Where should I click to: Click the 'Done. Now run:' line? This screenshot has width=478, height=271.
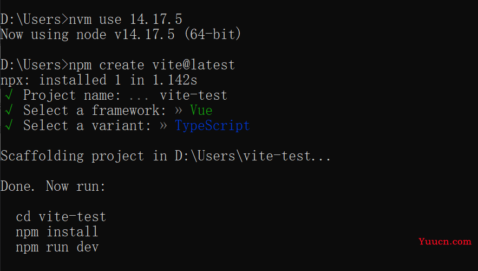pyautogui.click(x=53, y=186)
